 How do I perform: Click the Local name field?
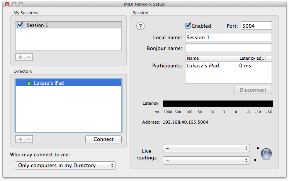[228, 37]
